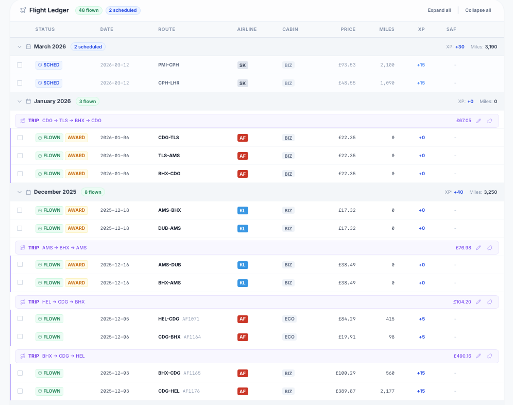
Task: Collapse the January 2026 section chevron
Action: point(20,102)
